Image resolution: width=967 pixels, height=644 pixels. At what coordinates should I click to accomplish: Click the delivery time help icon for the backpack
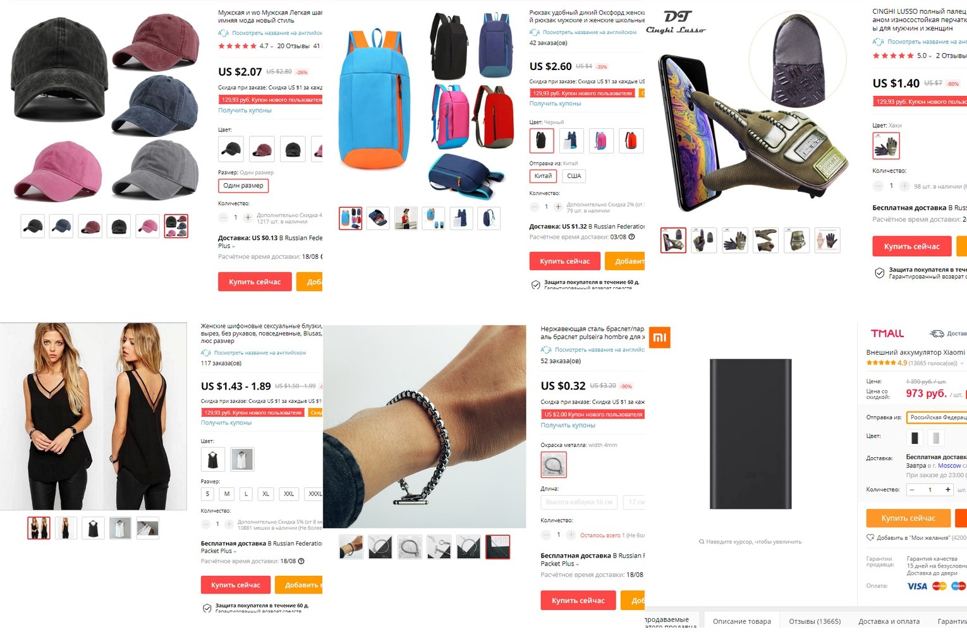click(631, 237)
